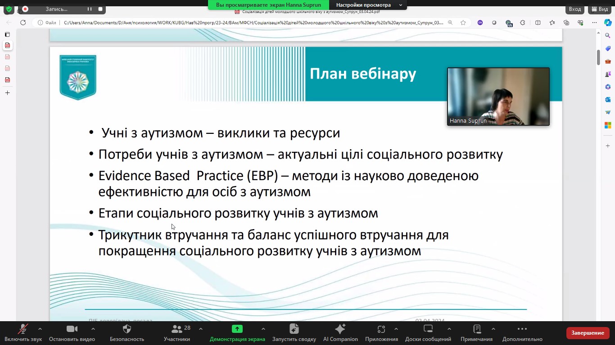Click the green Демонстрация экрана icon
The width and height of the screenshot is (615, 345).
pyautogui.click(x=237, y=329)
